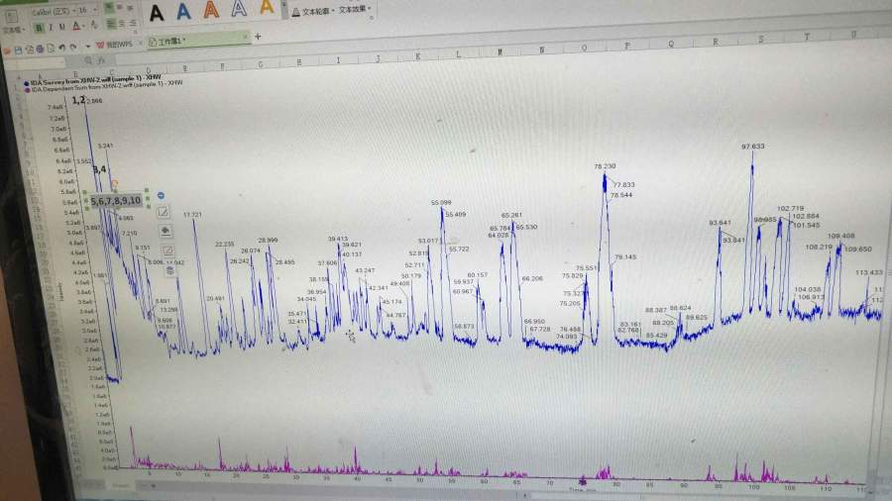The height and width of the screenshot is (501, 892).
Task: Click the shape fill floating icon
Action: point(166,231)
